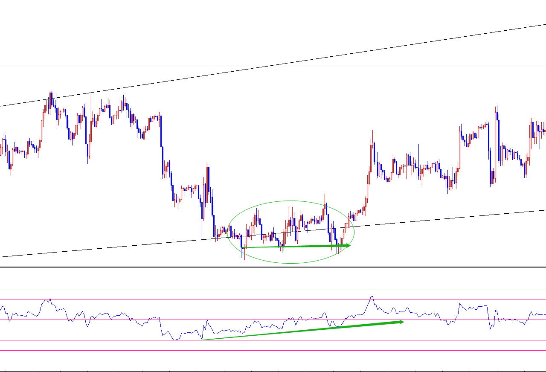Screen dimensions: 546x372
Task: Click the green arrowhead on price chart
Action: (347, 245)
